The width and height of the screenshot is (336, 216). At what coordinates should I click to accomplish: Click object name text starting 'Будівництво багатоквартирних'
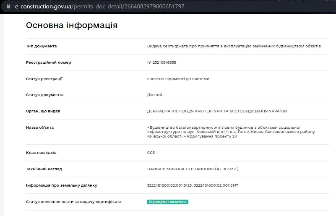point(232,132)
